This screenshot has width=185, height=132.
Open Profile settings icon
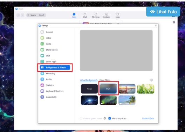pos(42,79)
